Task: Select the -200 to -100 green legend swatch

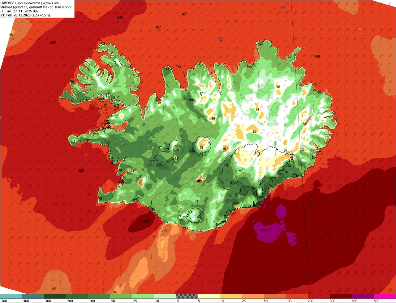Action: click(x=77, y=296)
